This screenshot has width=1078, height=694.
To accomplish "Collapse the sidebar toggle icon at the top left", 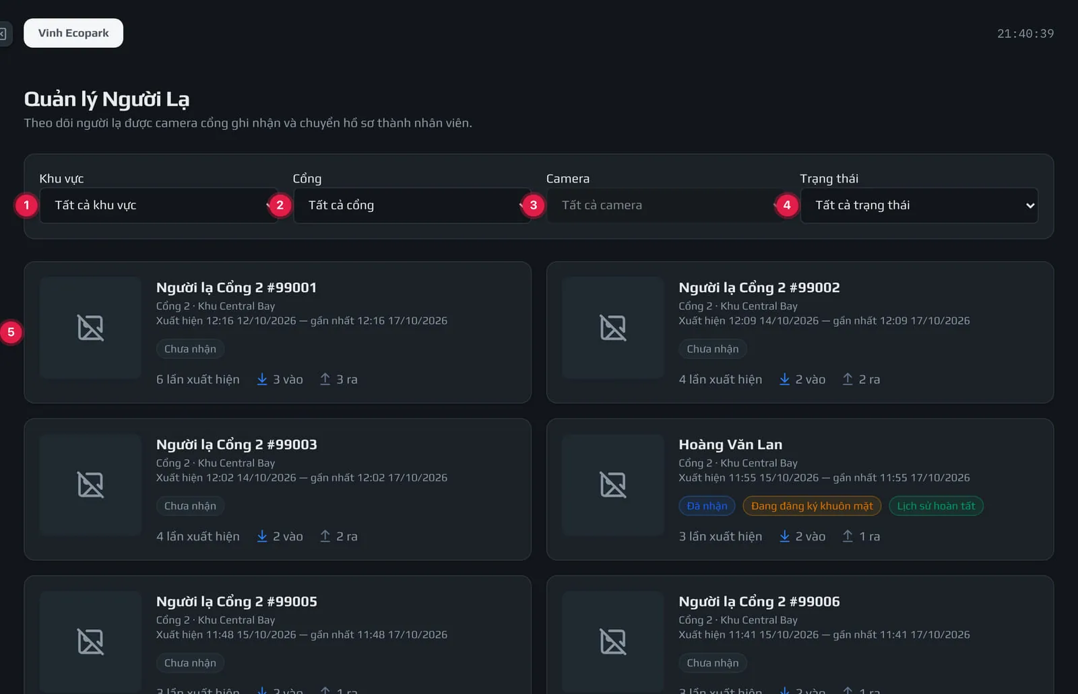I will point(3,33).
